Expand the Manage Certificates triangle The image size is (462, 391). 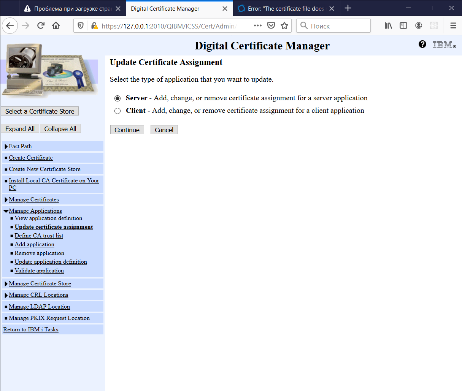[x=6, y=200]
